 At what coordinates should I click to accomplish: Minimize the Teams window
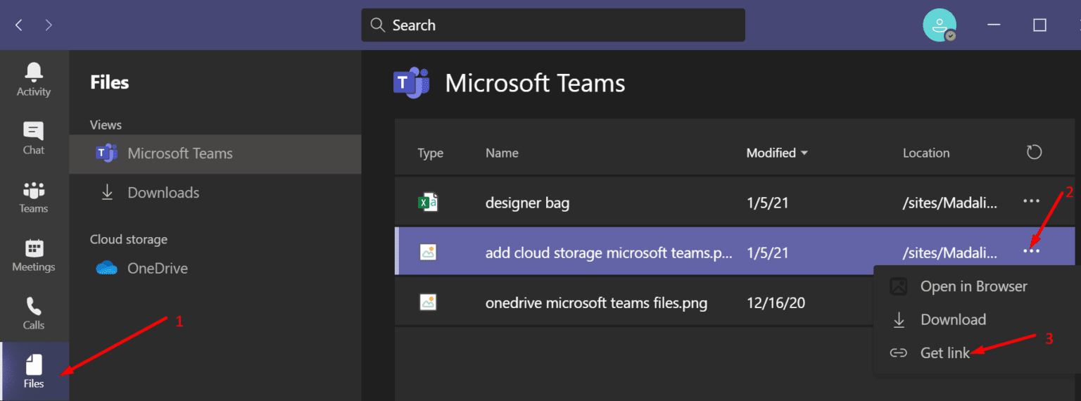click(x=995, y=25)
